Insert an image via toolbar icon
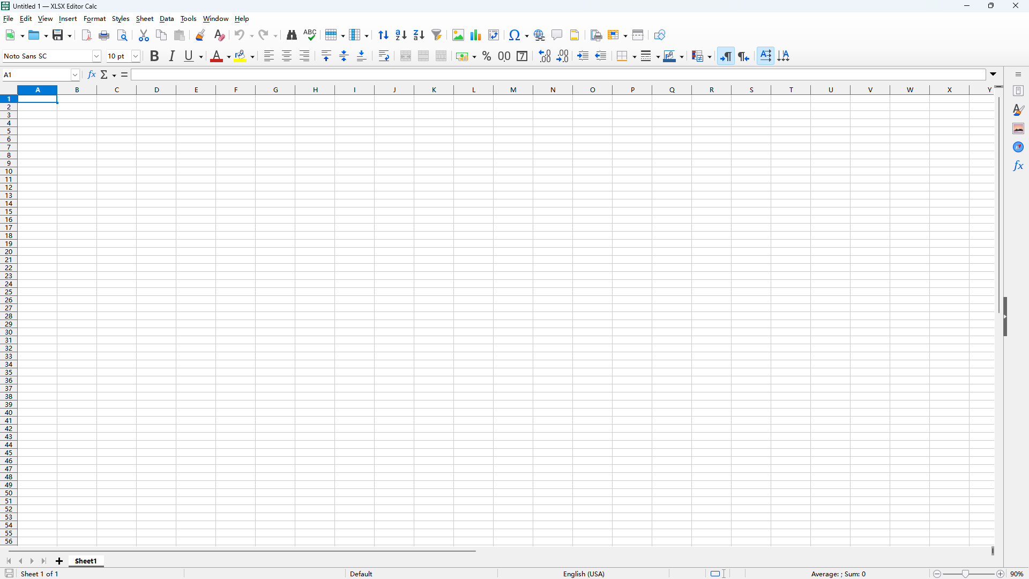This screenshot has width=1029, height=579. click(458, 35)
